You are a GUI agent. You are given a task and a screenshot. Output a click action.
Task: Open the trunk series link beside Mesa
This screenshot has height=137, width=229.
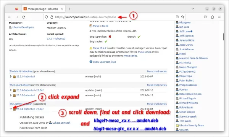105,26
